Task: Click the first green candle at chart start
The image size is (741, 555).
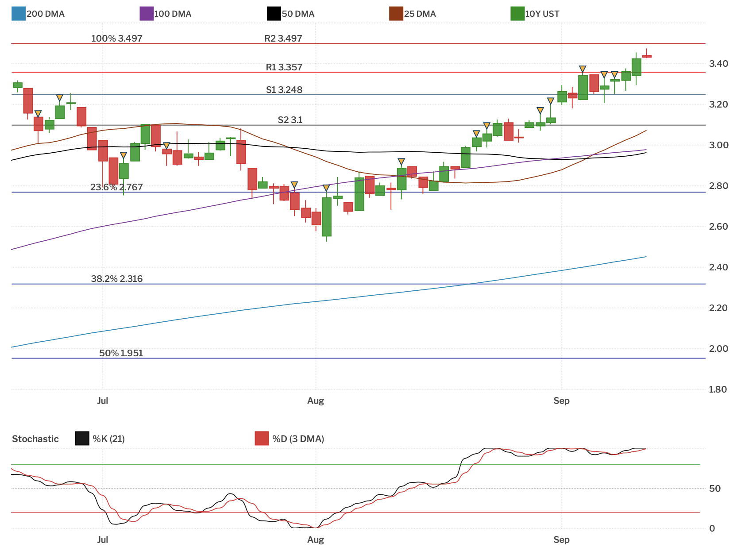Action: 18,85
